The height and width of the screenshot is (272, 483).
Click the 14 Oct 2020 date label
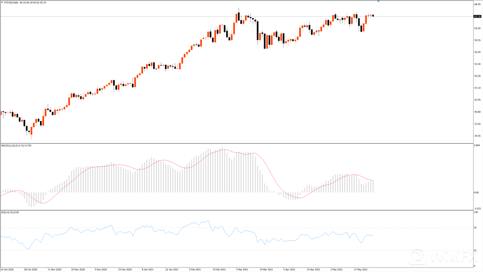pyautogui.click(x=7, y=269)
